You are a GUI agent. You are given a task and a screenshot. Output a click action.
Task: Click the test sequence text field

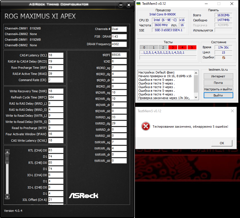(168, 53)
